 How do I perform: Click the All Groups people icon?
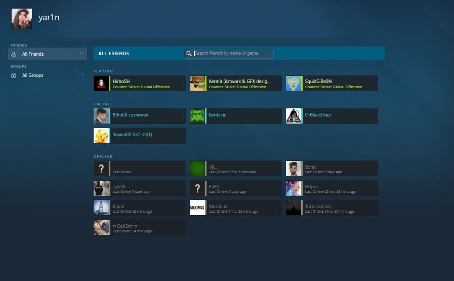(x=14, y=75)
